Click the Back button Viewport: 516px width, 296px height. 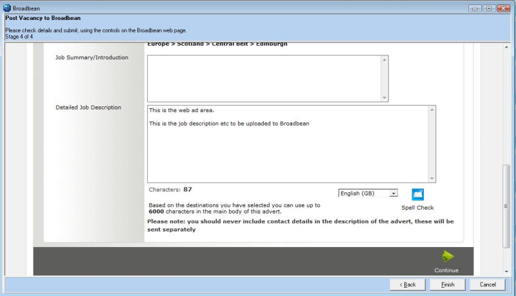(x=408, y=284)
